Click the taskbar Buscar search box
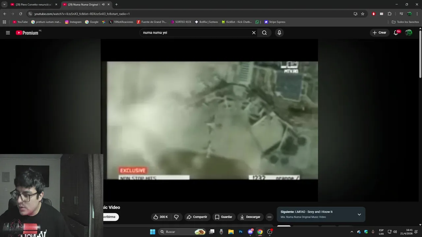This screenshot has height=237, width=422. [x=182, y=232]
